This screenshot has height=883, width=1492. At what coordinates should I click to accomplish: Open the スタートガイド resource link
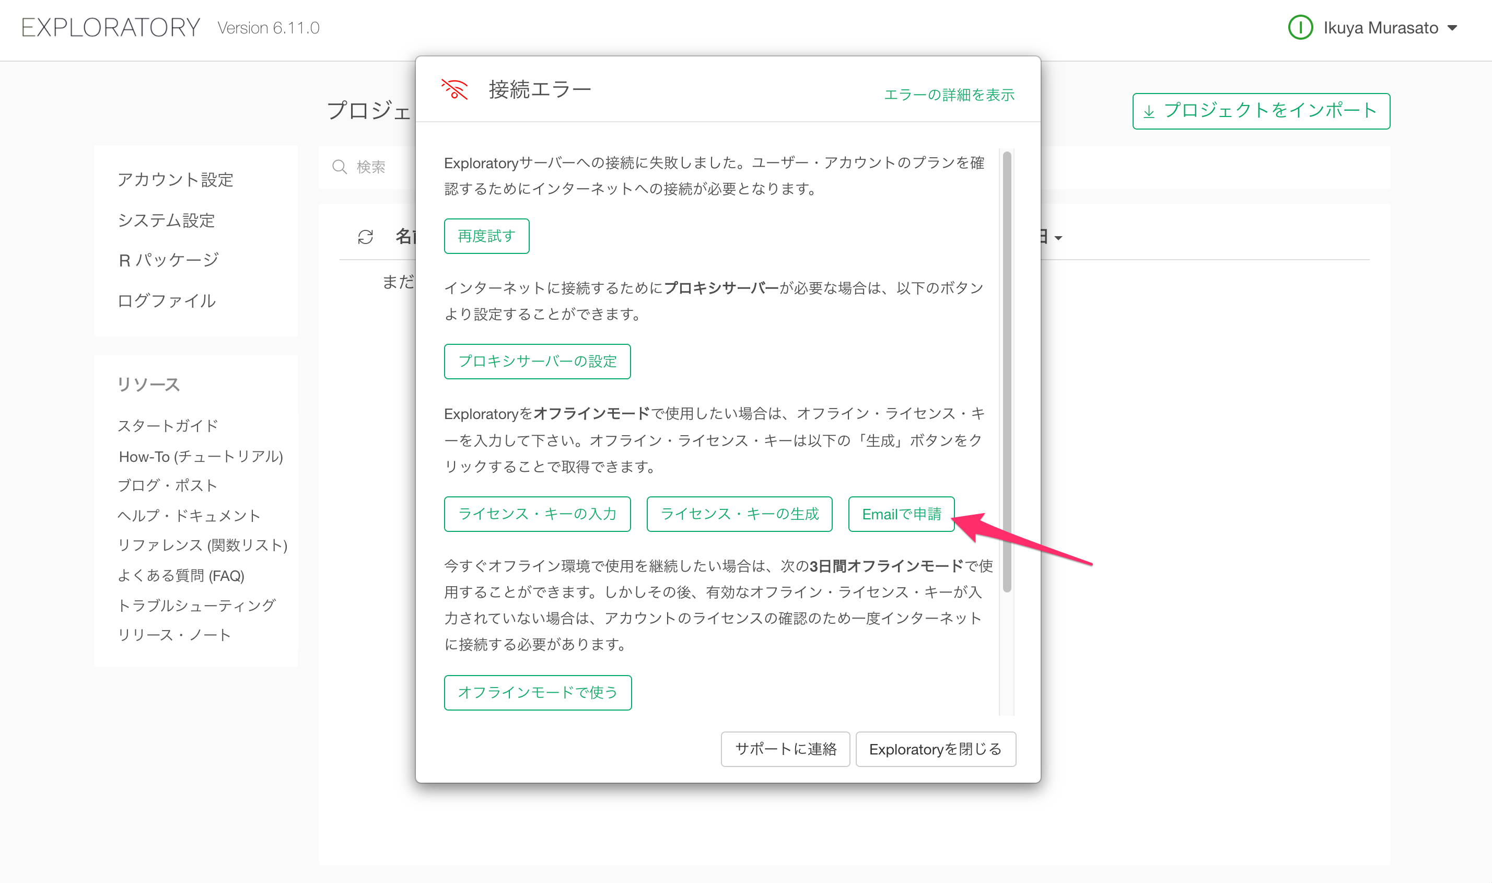[x=168, y=425]
